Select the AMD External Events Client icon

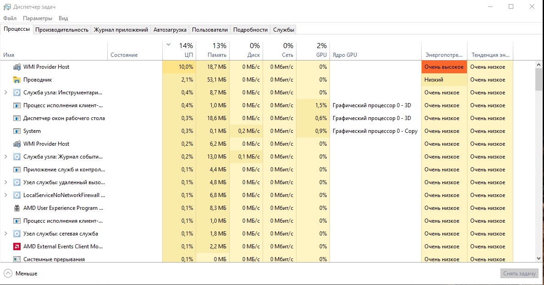17,247
